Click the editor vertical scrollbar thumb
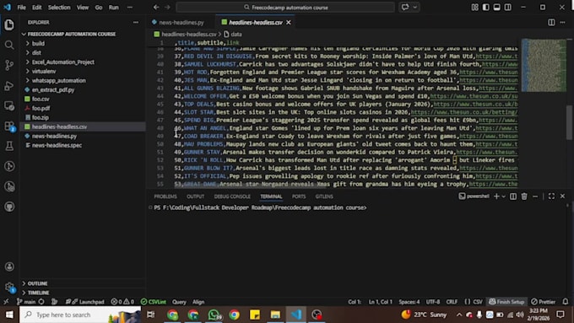This screenshot has width=574, height=323. point(569,122)
